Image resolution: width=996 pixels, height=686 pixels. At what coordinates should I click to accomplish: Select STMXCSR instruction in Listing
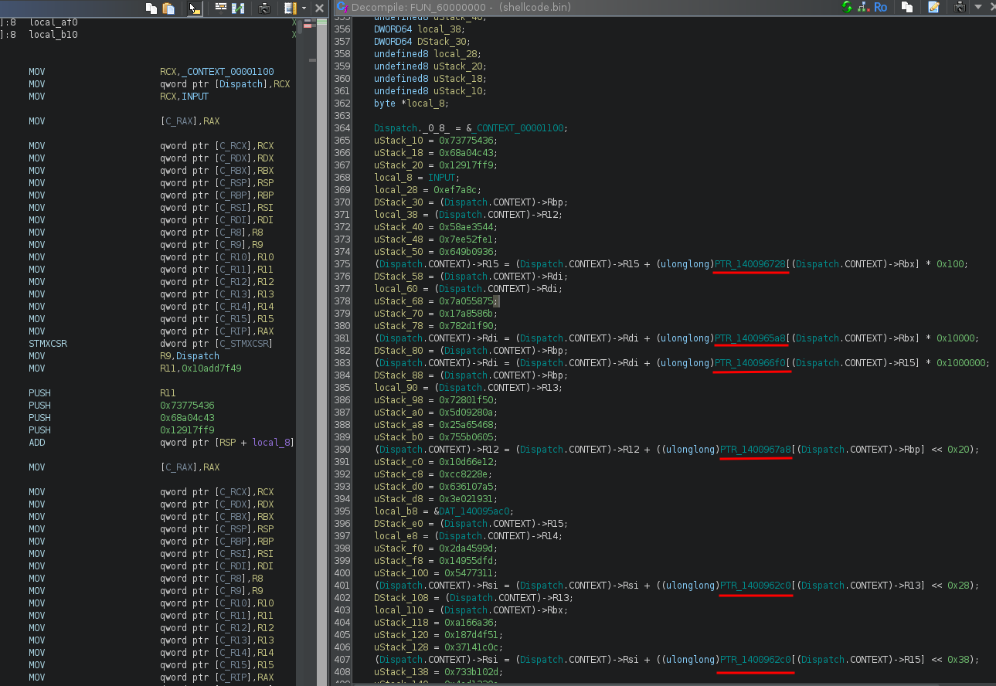point(48,344)
